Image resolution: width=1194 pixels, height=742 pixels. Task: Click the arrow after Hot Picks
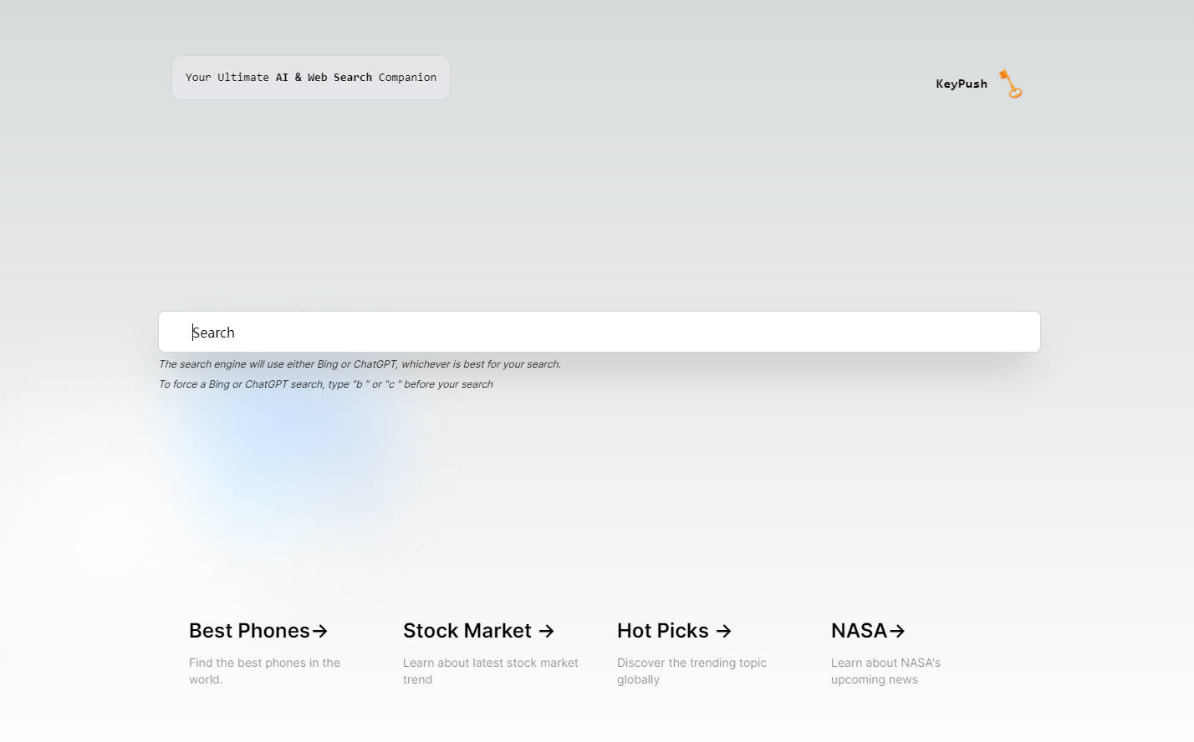click(723, 631)
